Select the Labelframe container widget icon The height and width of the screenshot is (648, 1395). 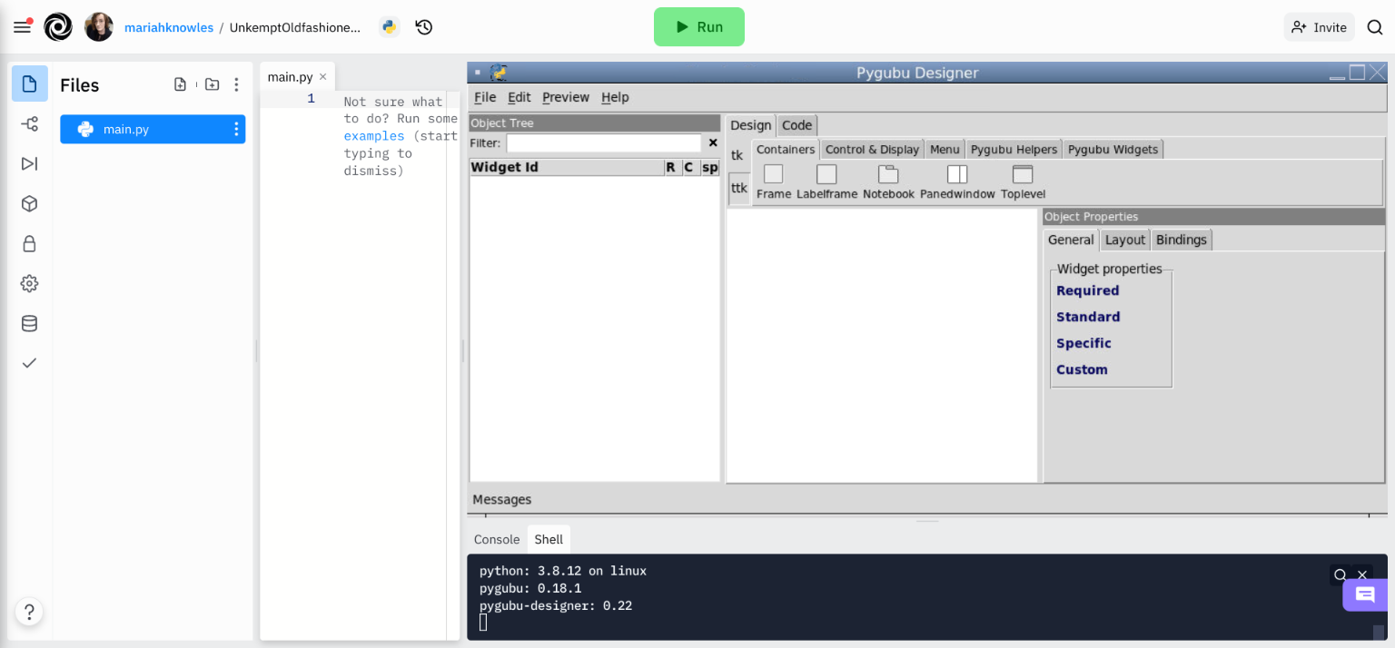tap(826, 174)
